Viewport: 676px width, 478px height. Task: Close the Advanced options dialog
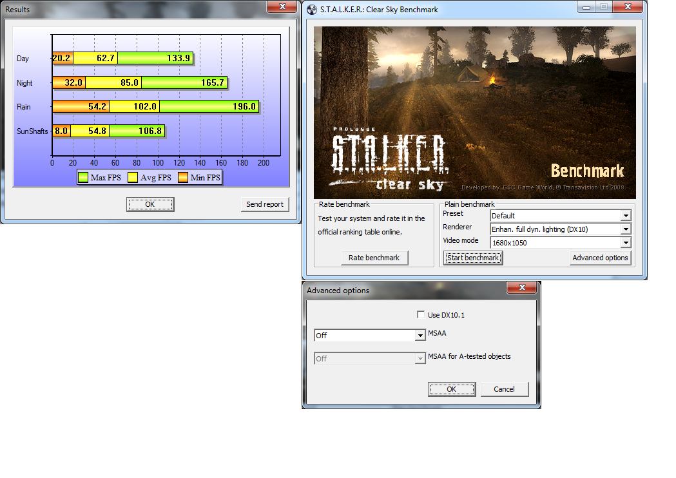click(522, 287)
